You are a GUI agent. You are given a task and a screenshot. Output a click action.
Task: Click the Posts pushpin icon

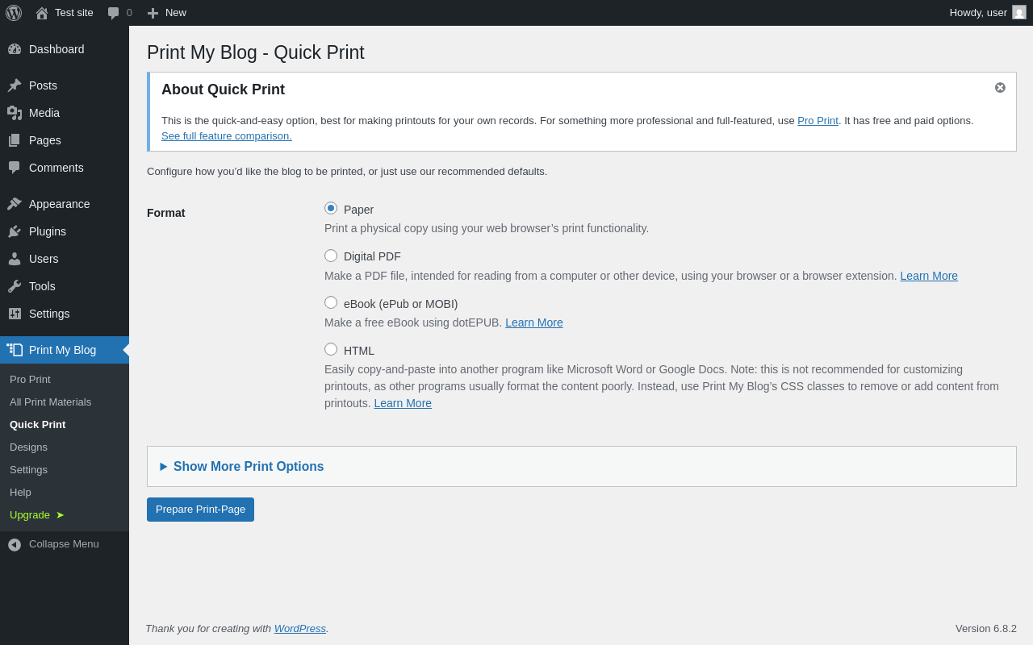15,85
